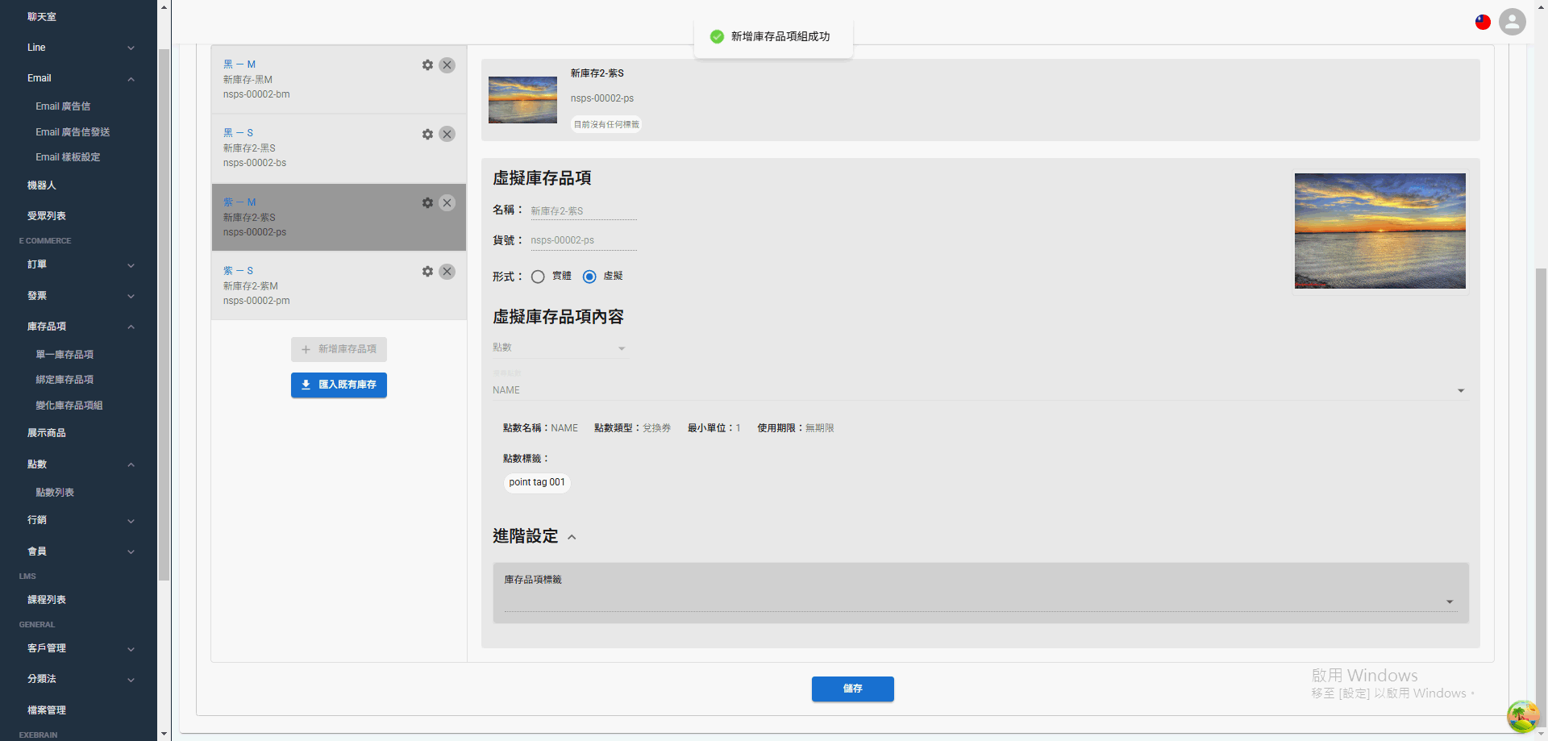Click the sidebar scroll up arrow
Screen dimensions: 1548x741
pyautogui.click(x=164, y=7)
